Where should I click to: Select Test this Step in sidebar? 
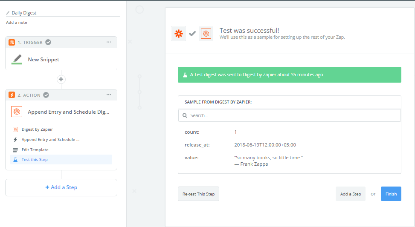point(35,160)
